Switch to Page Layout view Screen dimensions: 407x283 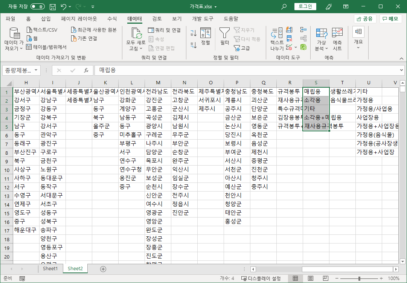pyautogui.click(x=311, y=278)
